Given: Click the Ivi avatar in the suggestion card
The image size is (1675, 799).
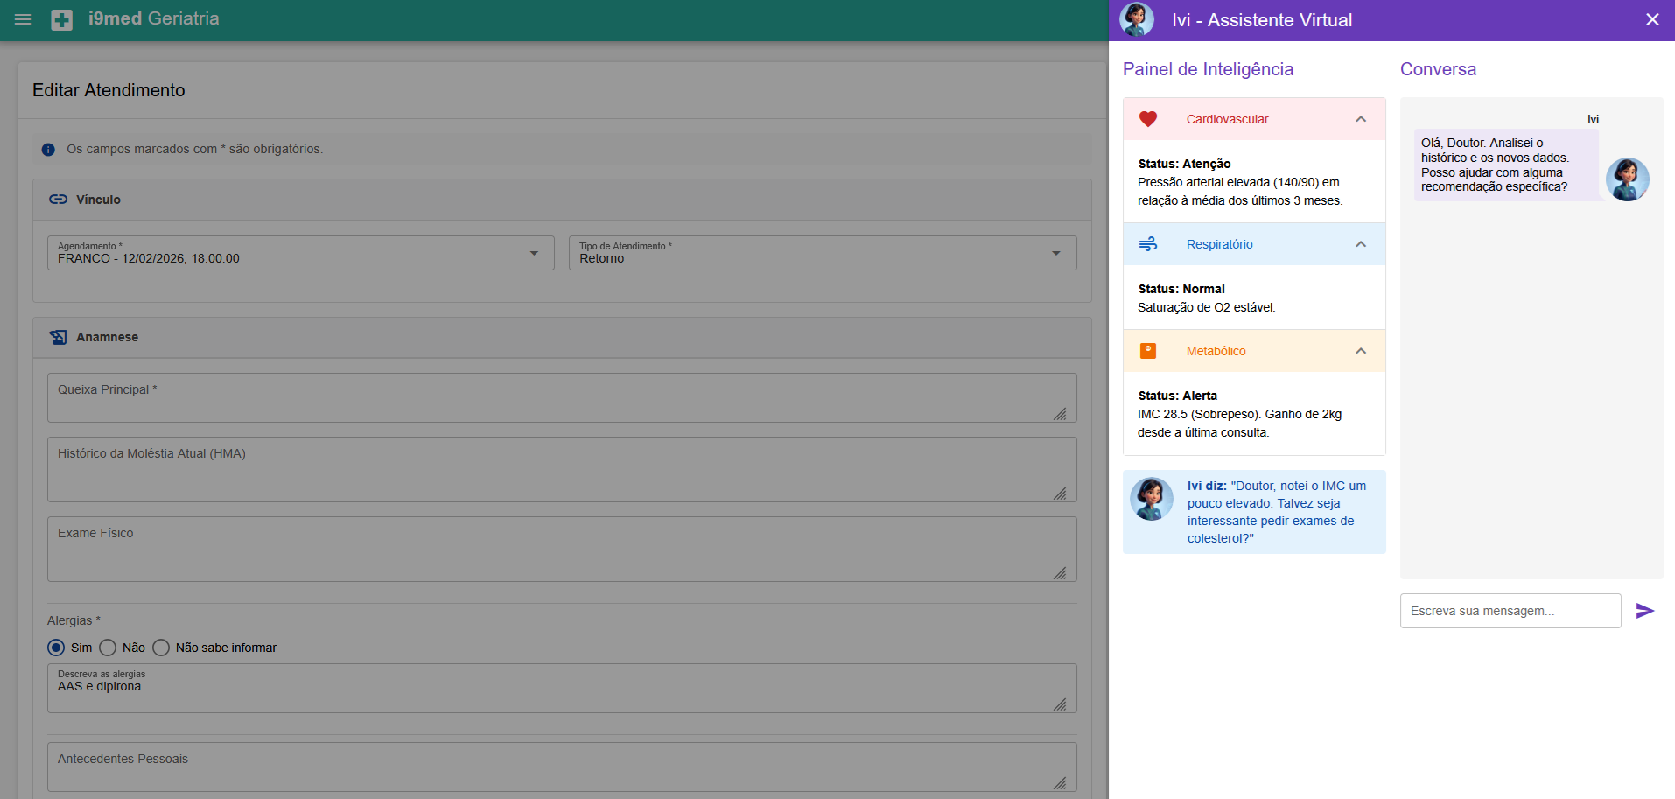Looking at the screenshot, I should (x=1152, y=499).
